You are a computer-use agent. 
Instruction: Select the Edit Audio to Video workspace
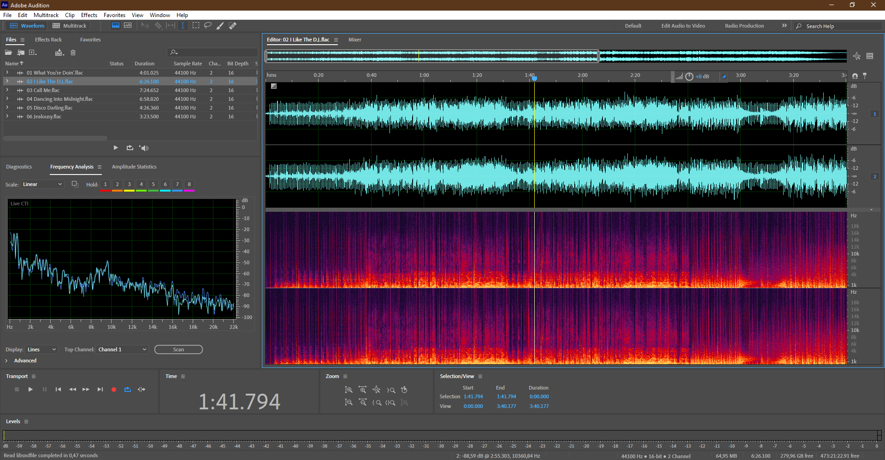click(683, 26)
